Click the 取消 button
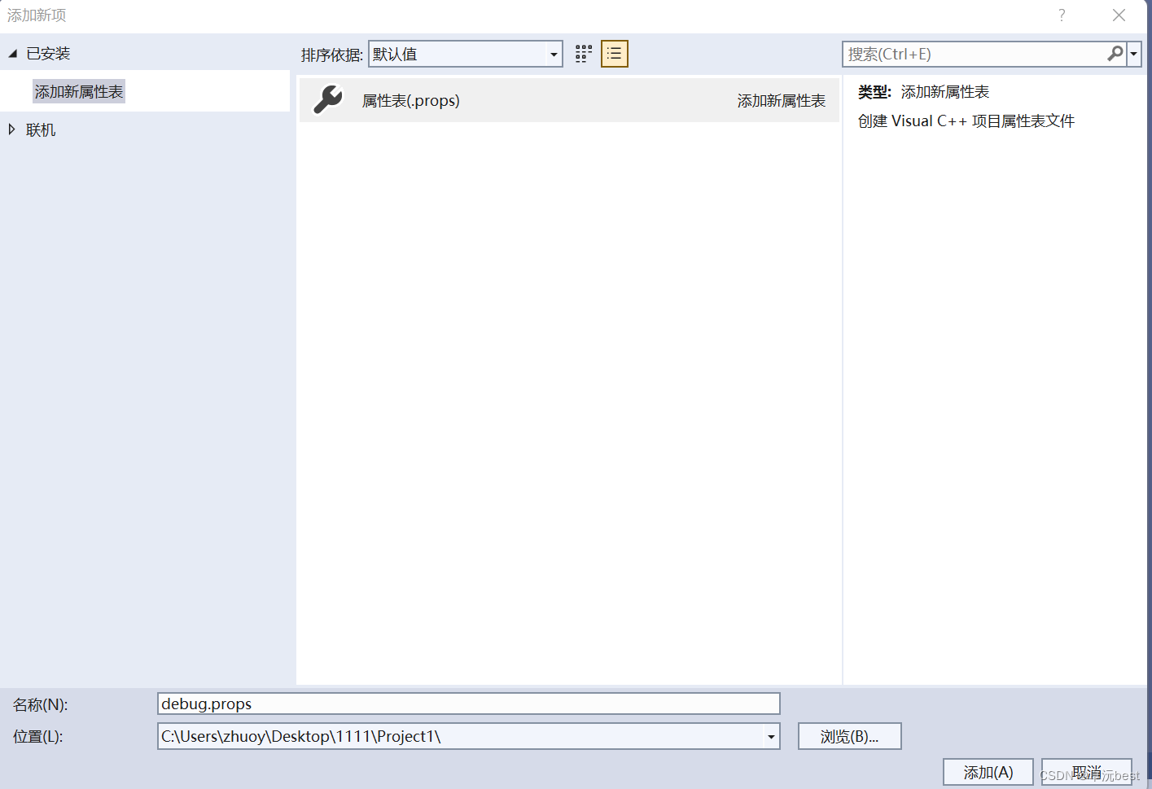Screen dimensions: 1152x789 [x=1087, y=772]
